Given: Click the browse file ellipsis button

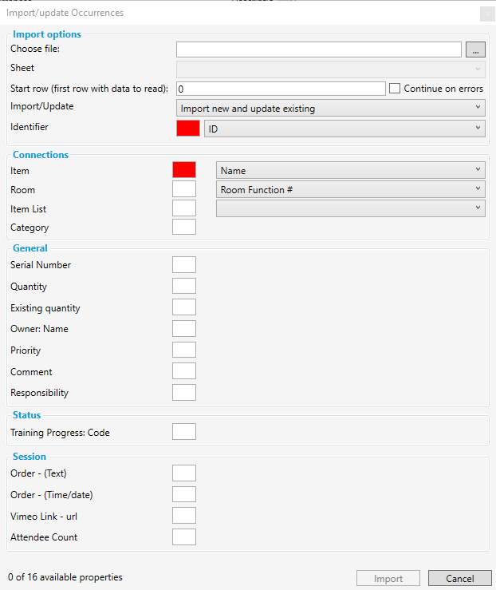Looking at the screenshot, I should pyautogui.click(x=475, y=49).
